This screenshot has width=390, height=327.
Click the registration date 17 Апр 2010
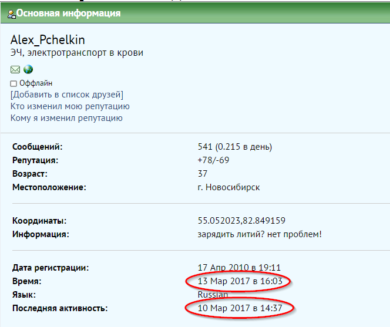(x=239, y=268)
